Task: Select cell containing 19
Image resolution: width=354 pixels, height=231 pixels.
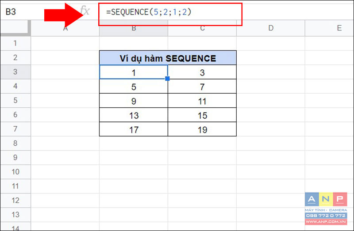Action: pos(202,129)
